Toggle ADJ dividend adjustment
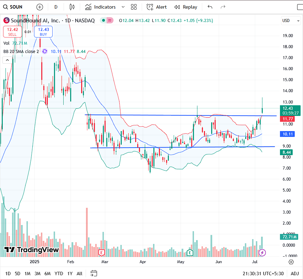The image size is (303, 279). 295,273
